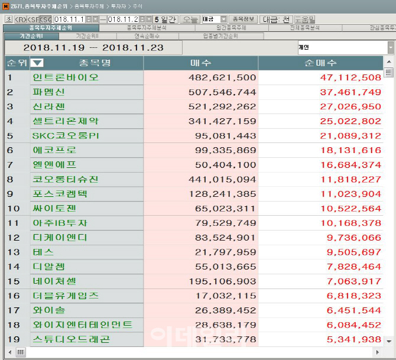
Task: Open the start date picker dropdown
Action: click(x=95, y=19)
